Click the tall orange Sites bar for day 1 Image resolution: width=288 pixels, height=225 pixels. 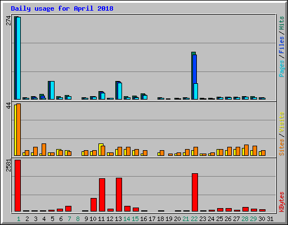[19, 129]
